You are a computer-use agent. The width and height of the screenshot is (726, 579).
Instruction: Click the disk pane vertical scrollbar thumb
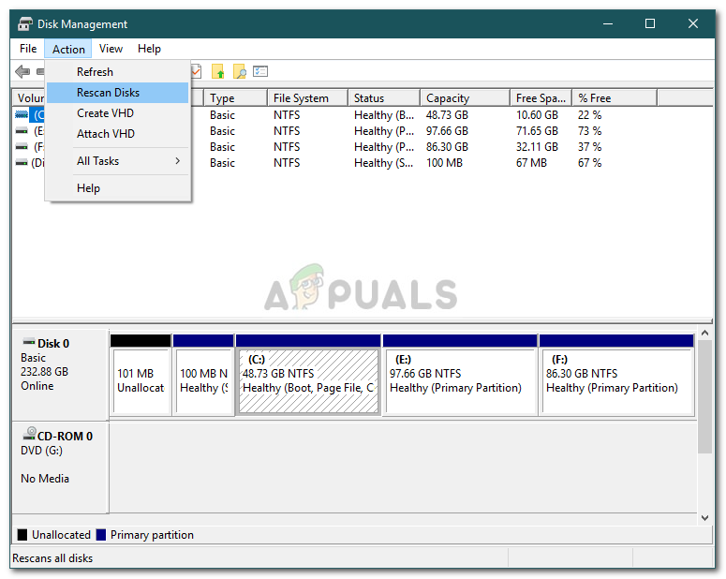pos(704,396)
